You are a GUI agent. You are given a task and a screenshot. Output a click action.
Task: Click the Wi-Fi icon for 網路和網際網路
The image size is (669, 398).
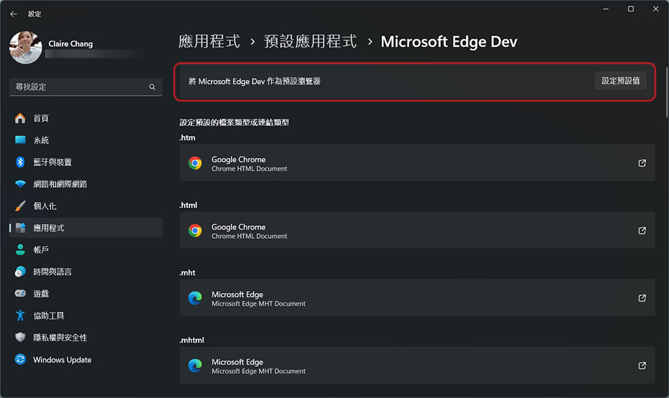(x=20, y=184)
